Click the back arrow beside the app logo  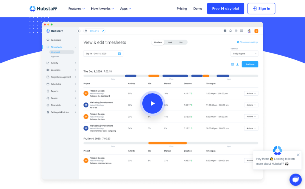click(79, 31)
